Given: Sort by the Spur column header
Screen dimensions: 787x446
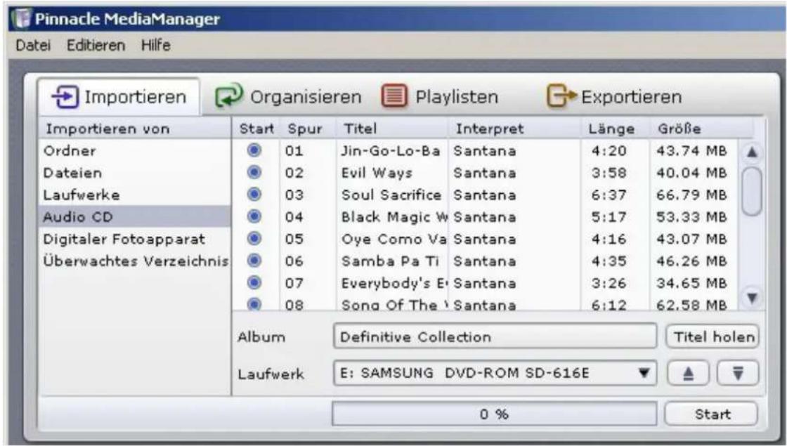Looking at the screenshot, I should tap(305, 129).
